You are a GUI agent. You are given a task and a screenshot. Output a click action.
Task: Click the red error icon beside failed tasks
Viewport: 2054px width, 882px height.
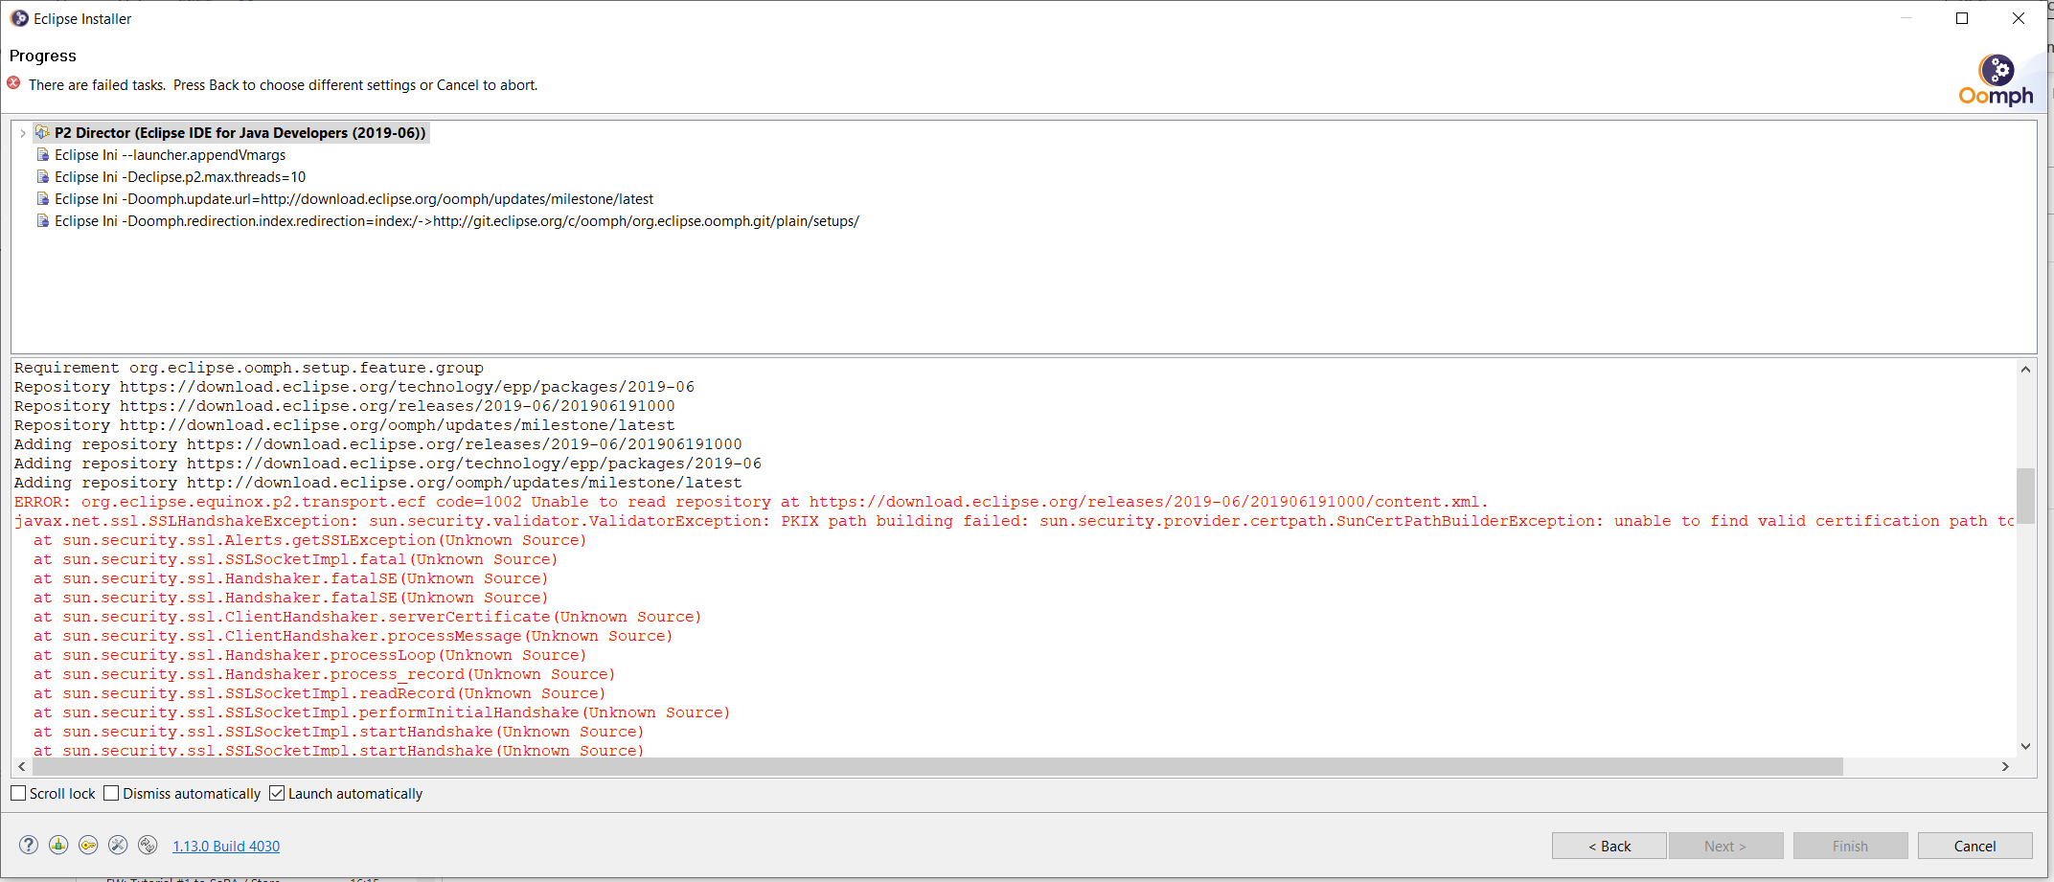point(13,83)
